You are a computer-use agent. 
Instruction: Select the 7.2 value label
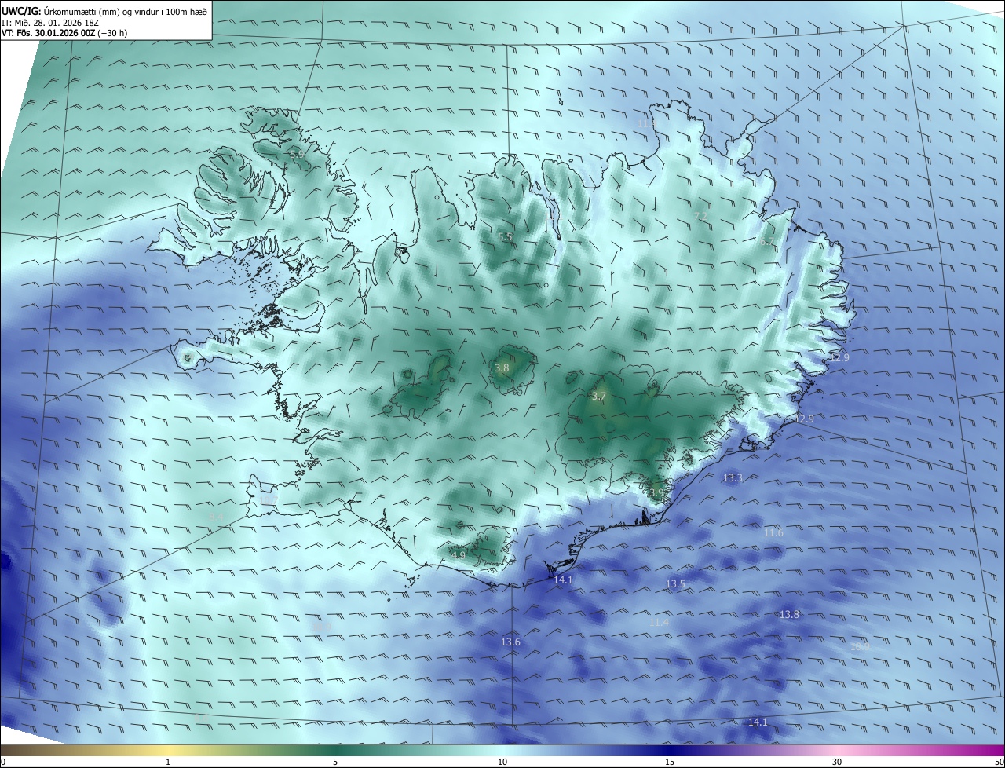point(701,216)
